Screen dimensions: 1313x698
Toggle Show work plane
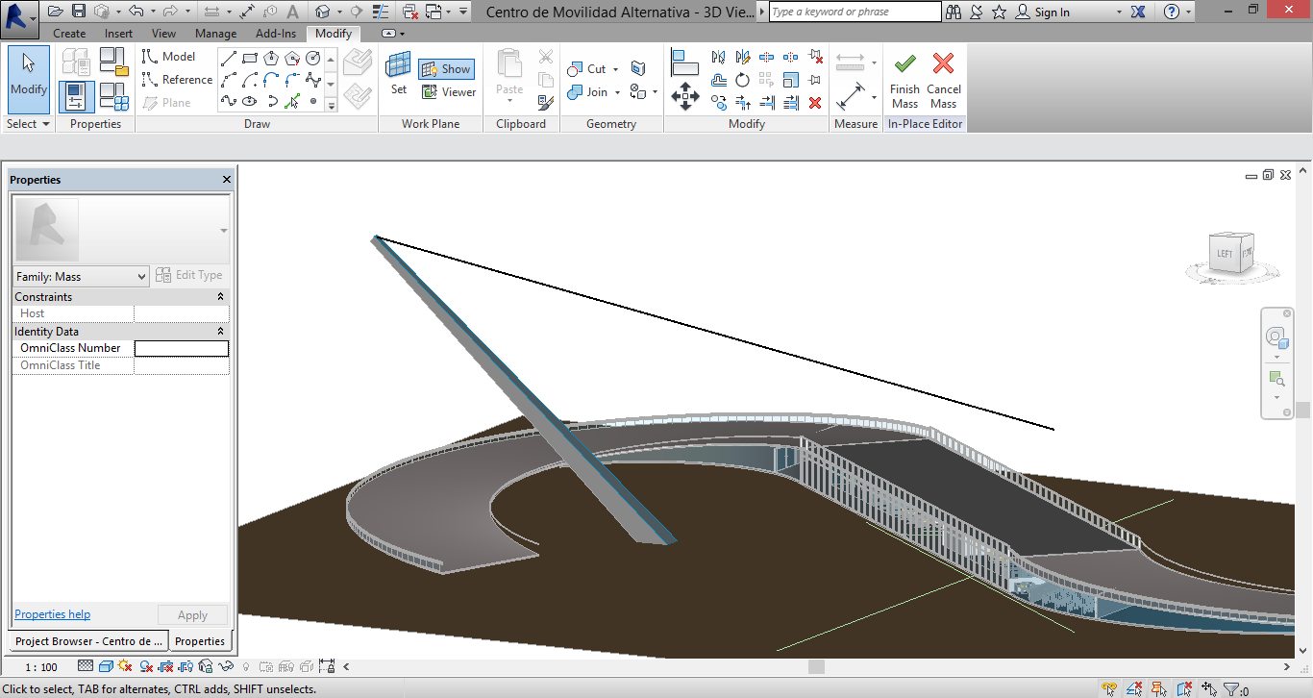446,69
